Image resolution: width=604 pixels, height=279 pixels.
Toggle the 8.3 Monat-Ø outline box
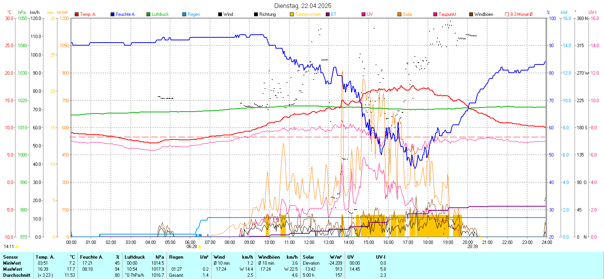pos(507,14)
